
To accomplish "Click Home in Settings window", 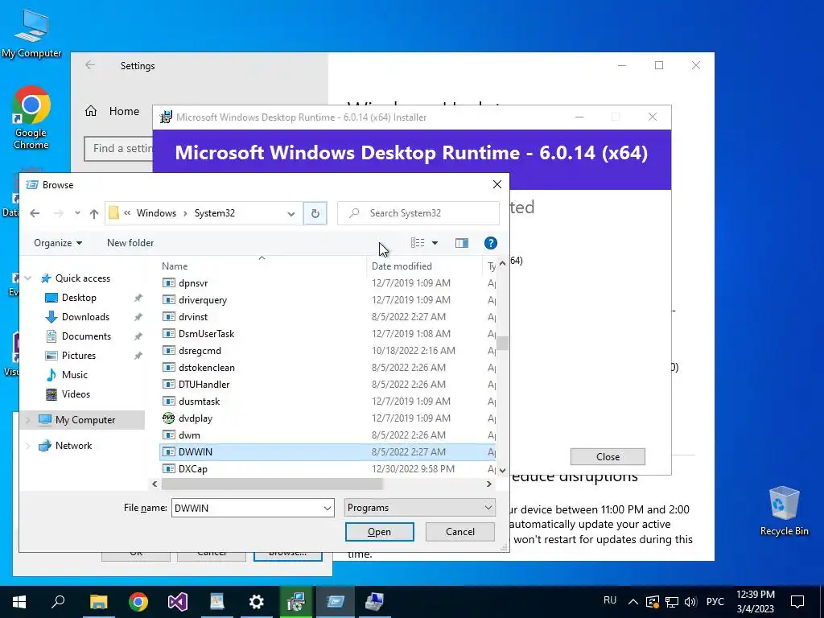I will (124, 111).
